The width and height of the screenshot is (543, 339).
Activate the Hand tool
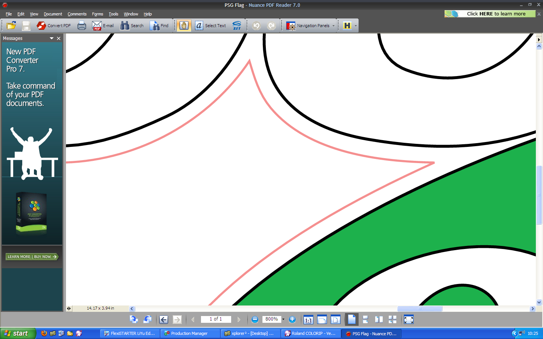[x=184, y=26]
